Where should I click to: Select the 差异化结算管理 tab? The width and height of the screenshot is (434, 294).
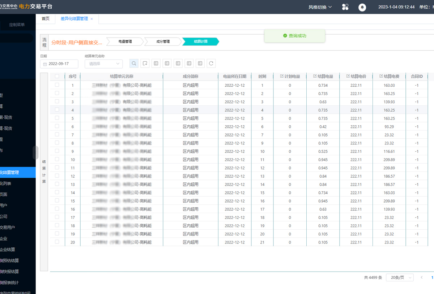click(74, 19)
